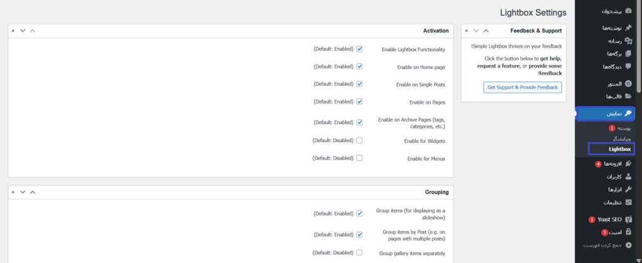Open Media (رسانه) library icon

tap(628, 41)
